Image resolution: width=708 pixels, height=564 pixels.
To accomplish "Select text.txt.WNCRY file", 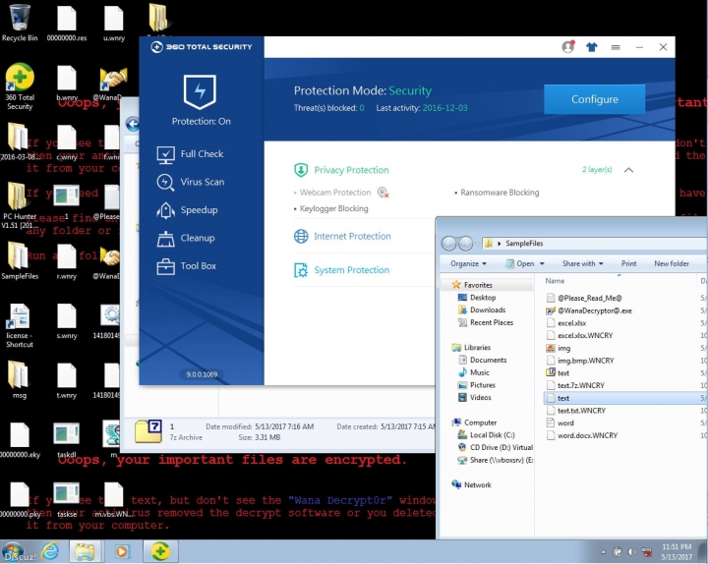I will pyautogui.click(x=581, y=411).
